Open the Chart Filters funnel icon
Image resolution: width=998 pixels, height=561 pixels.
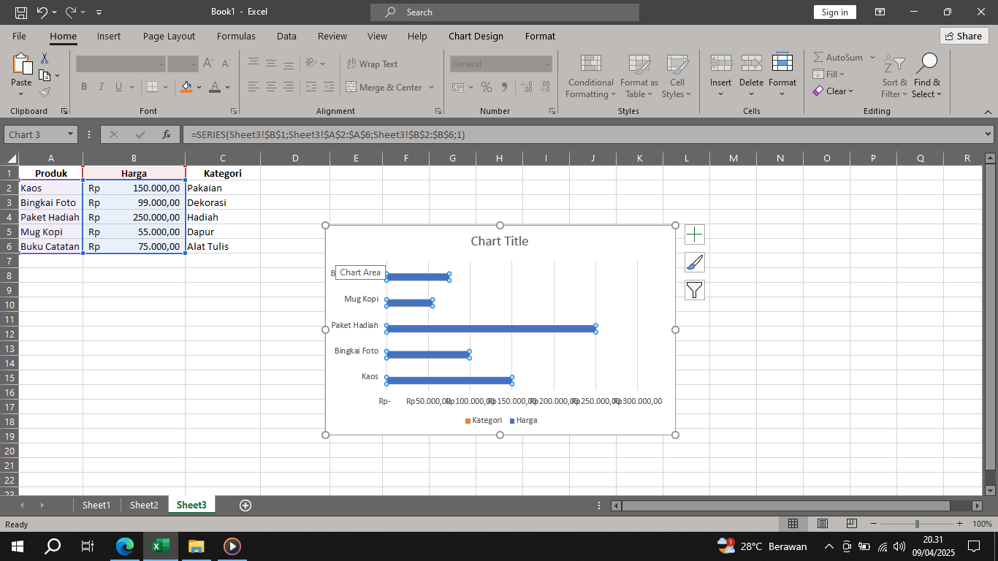pos(695,290)
